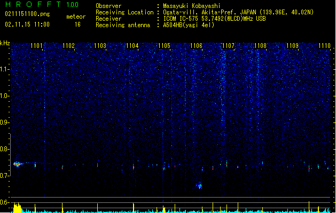Viewport: 336px width, 213px height.
Task: Click the 1105 time marker
Action: coord(164,46)
